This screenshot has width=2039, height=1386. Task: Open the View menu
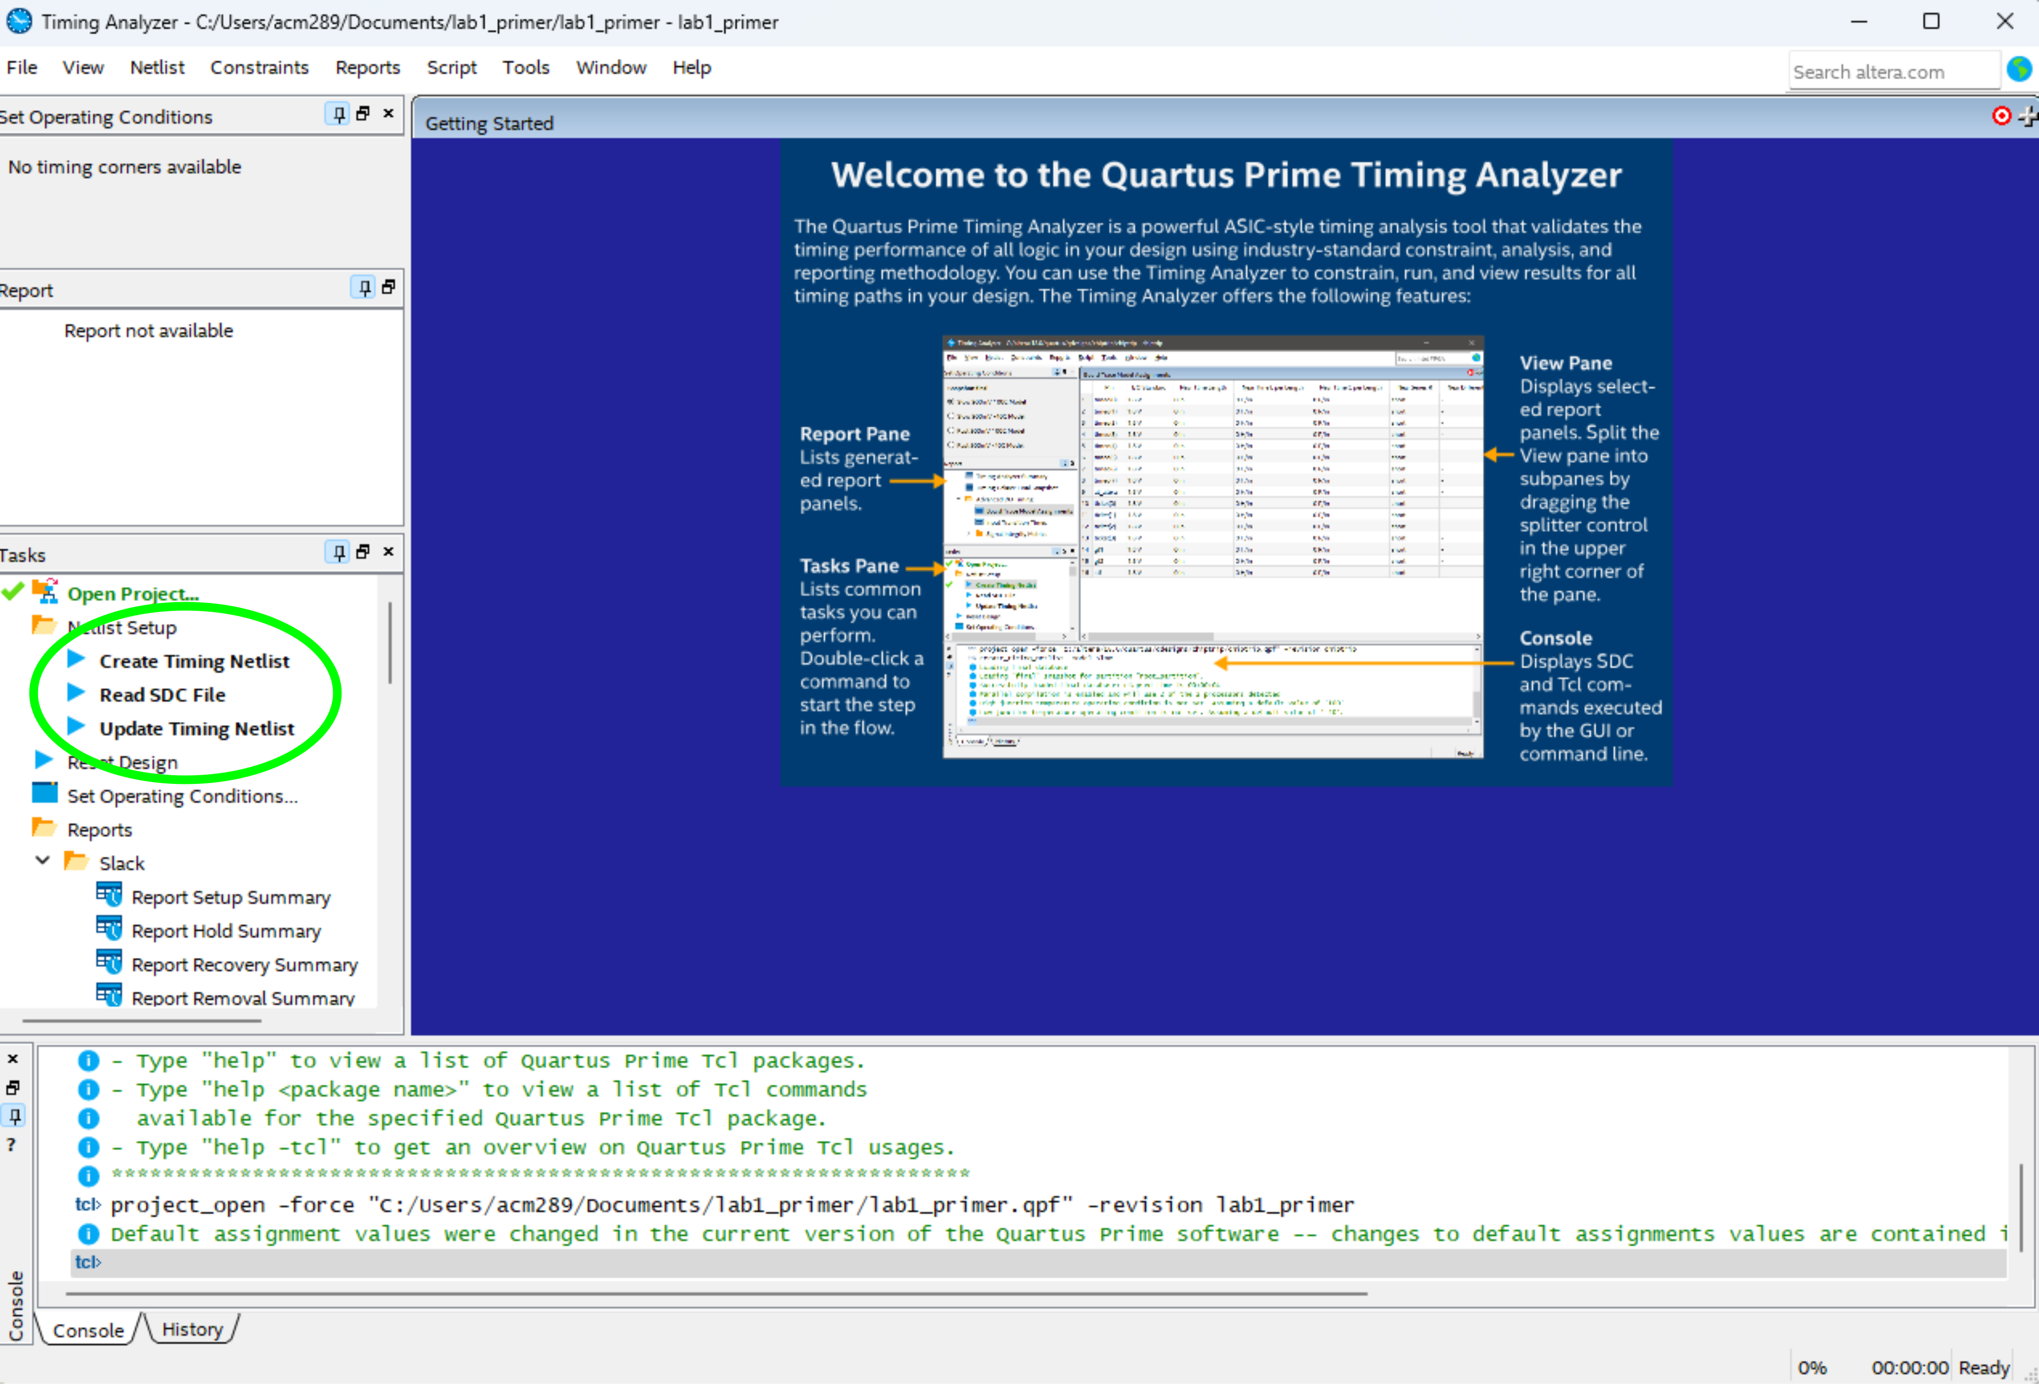82,68
